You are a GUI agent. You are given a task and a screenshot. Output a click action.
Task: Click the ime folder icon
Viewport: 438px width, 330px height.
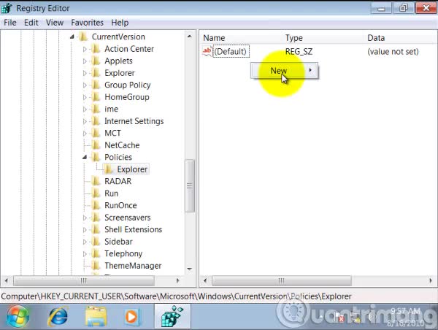click(96, 109)
